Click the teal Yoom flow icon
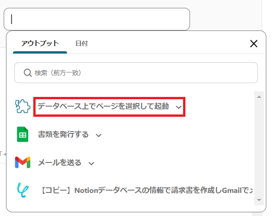 (x=23, y=190)
